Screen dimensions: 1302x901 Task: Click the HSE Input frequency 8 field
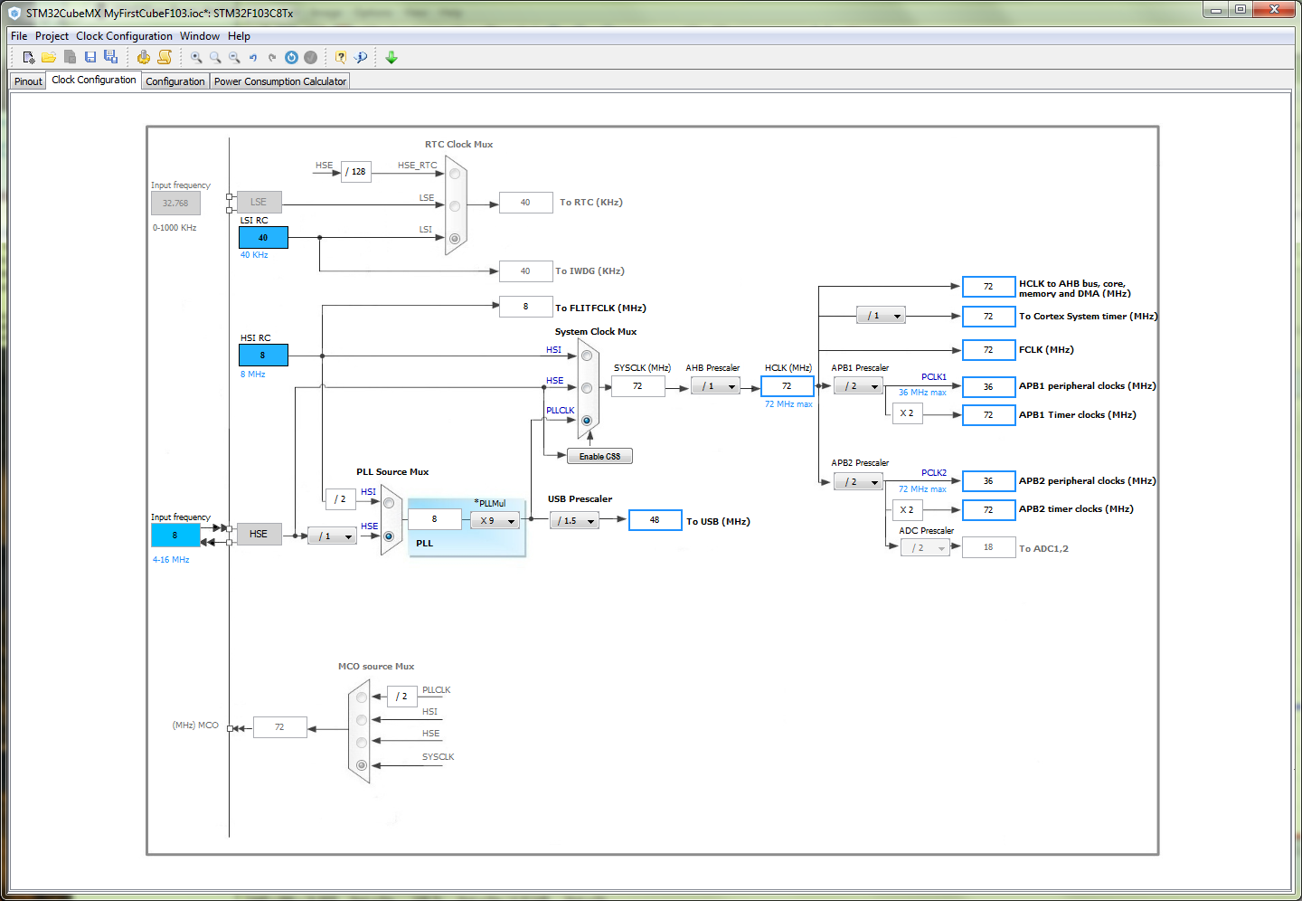(x=175, y=535)
